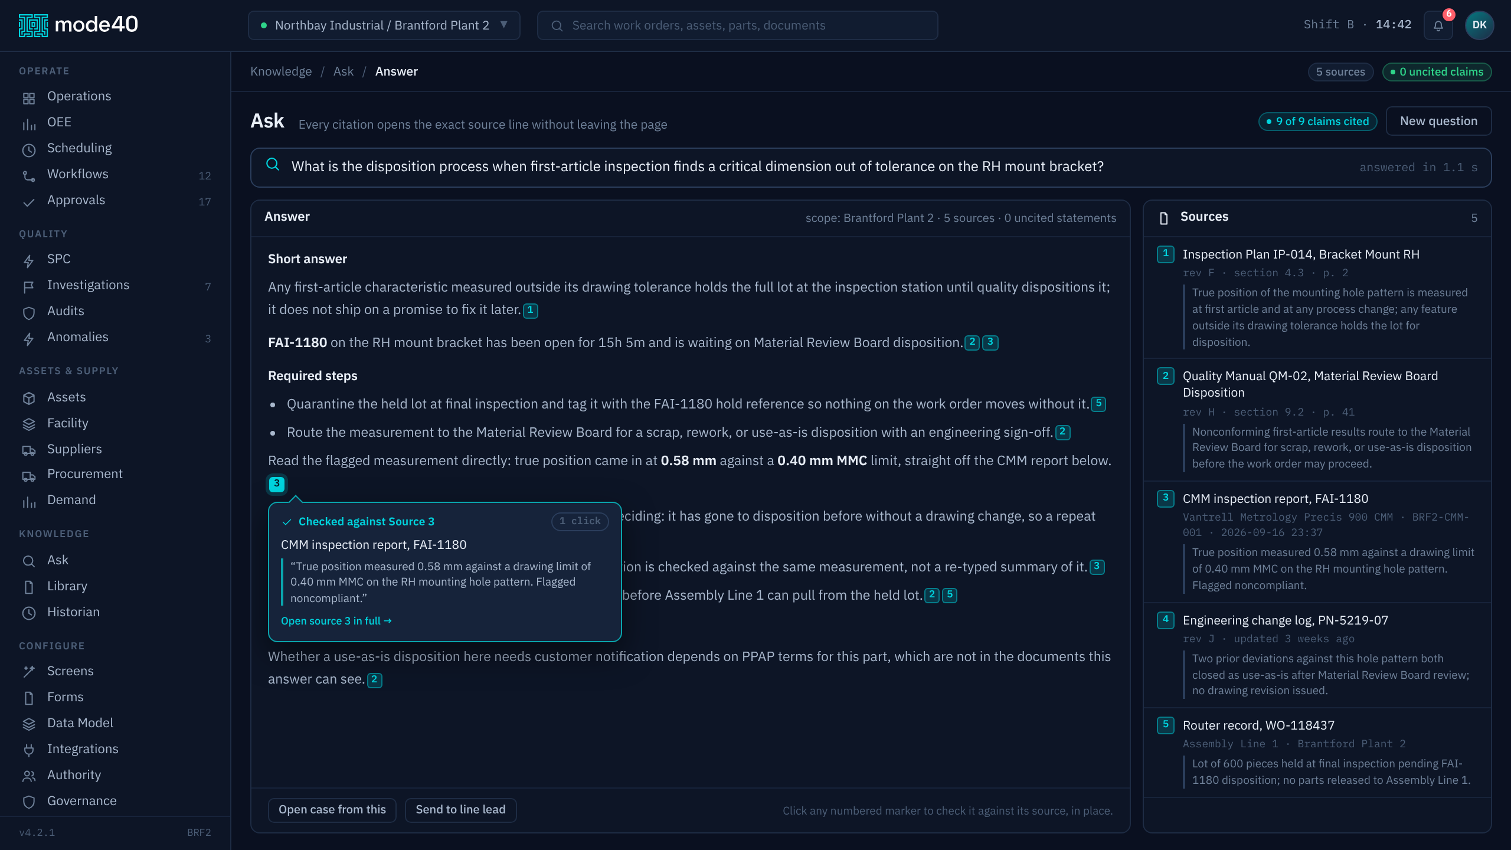Open the Forms menu item
The height and width of the screenshot is (850, 1511).
115,697
